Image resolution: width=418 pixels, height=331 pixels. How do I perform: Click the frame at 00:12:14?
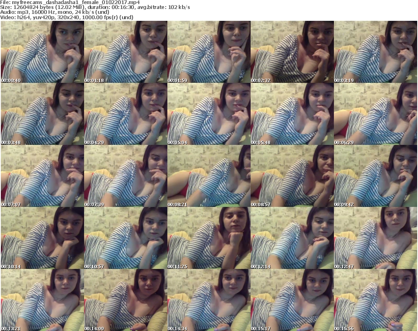[292, 238]
